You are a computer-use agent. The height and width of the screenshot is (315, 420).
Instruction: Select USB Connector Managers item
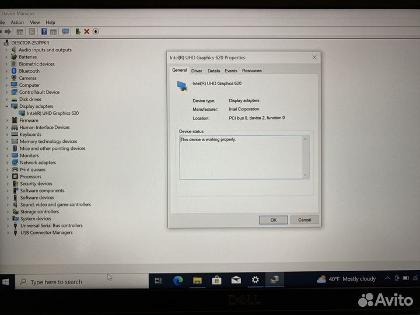(x=47, y=233)
